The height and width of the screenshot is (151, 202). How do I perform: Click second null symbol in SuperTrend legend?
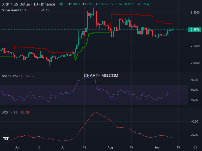(x=47, y=10)
